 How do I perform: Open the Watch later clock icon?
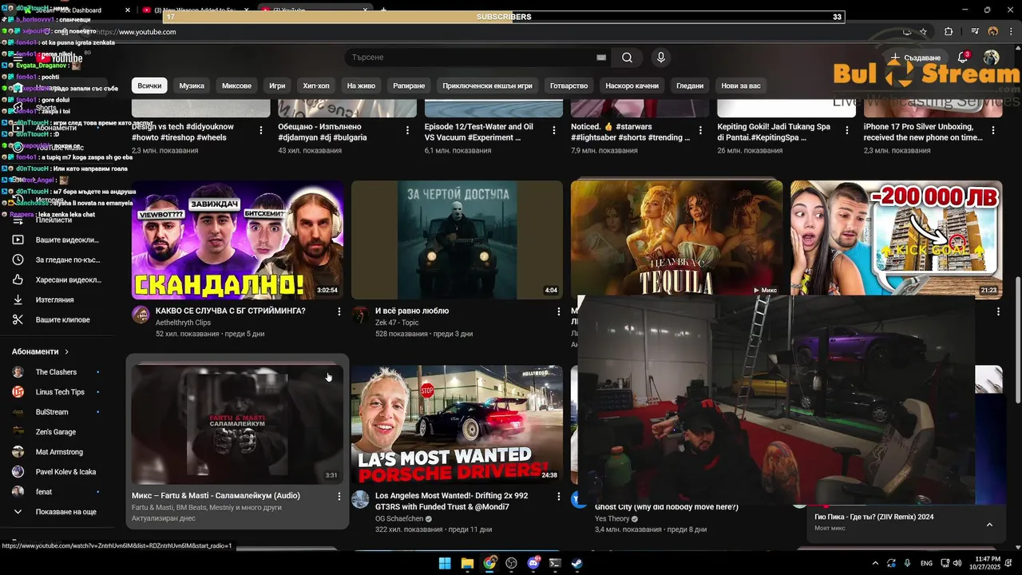(x=18, y=260)
